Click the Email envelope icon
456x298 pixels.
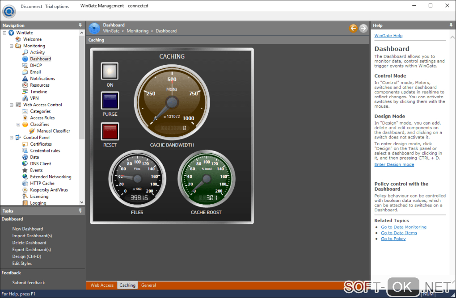coord(25,72)
